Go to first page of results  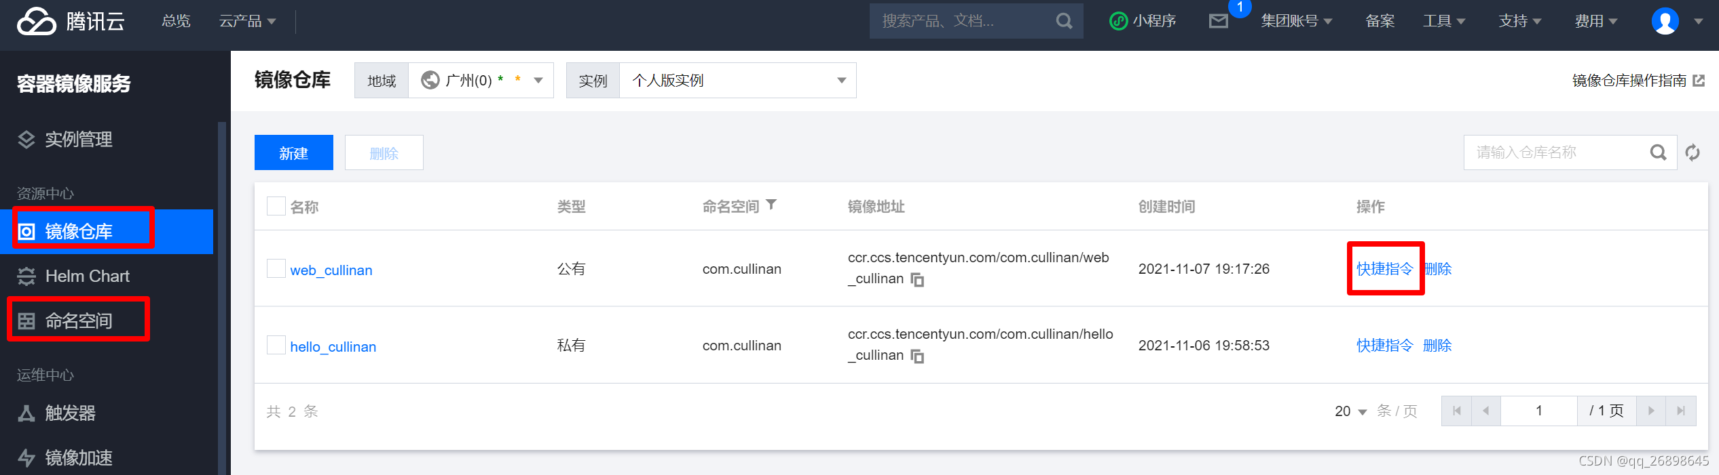1456,411
